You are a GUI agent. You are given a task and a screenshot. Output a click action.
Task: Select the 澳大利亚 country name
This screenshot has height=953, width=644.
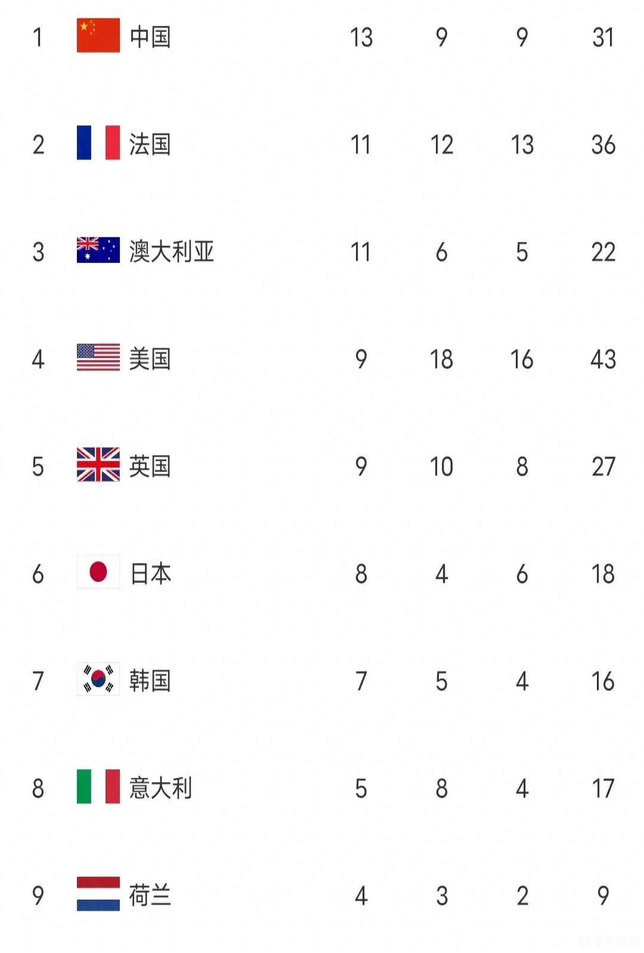tap(172, 252)
